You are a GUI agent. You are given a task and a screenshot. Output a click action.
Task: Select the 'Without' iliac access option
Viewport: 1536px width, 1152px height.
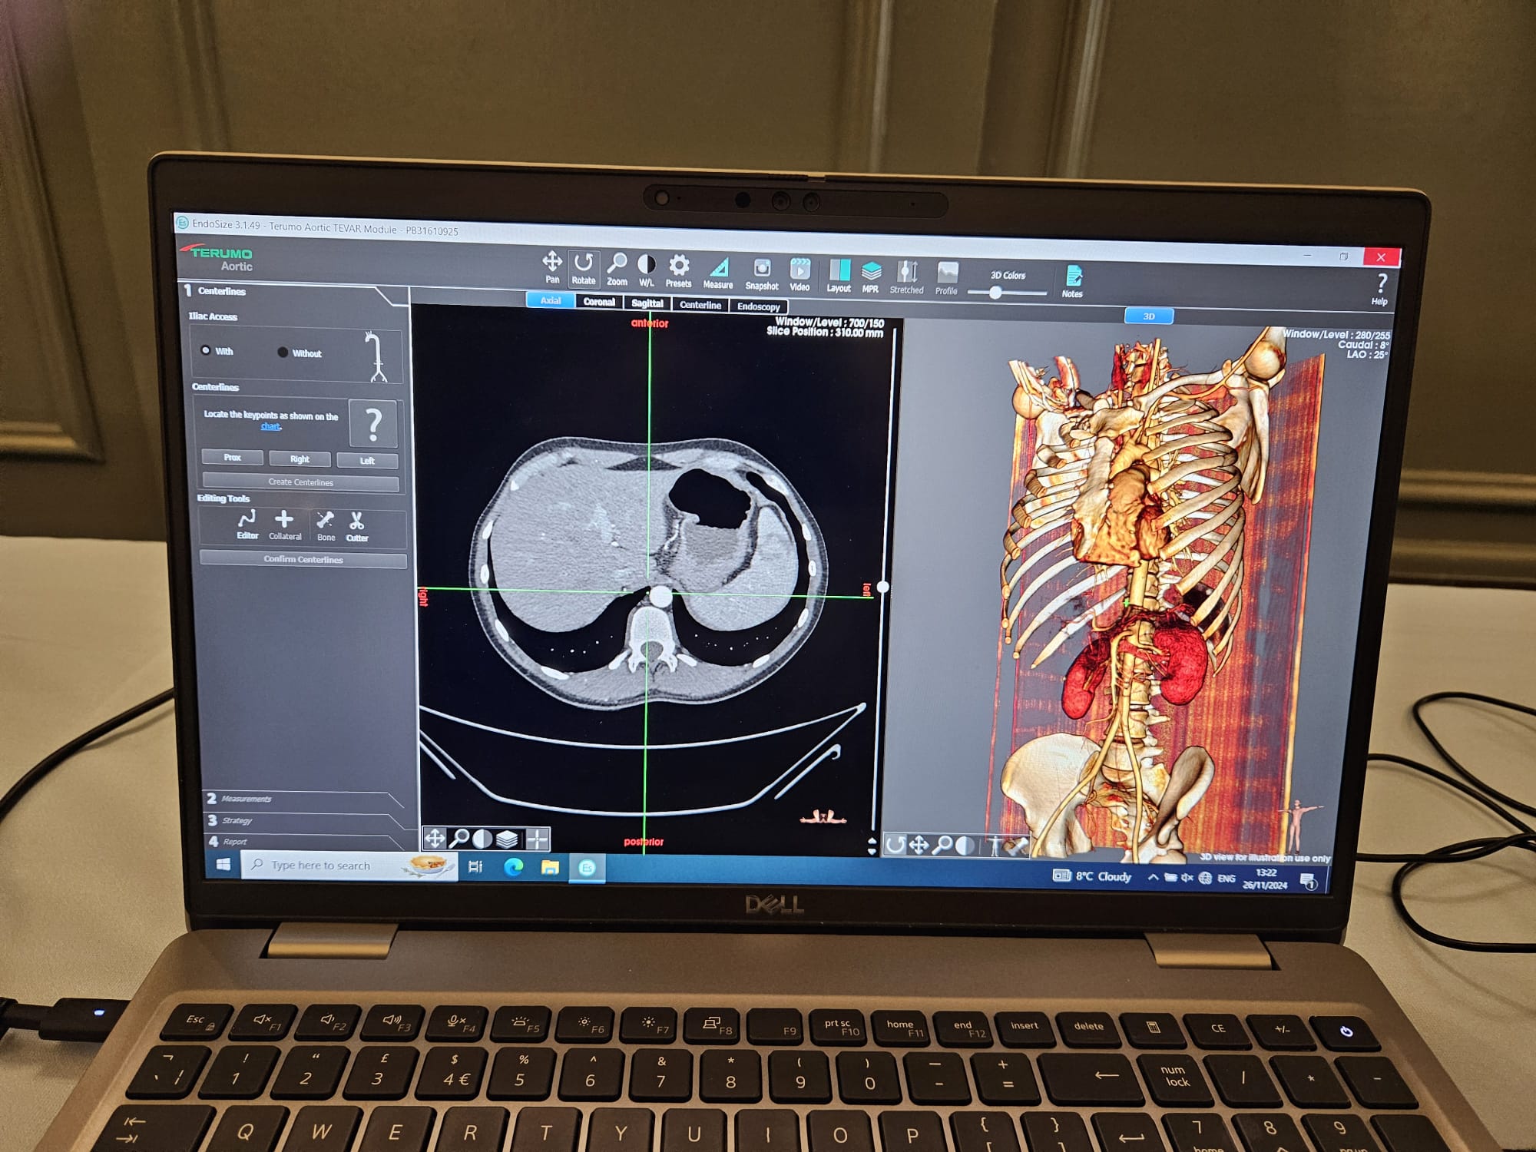click(x=300, y=353)
